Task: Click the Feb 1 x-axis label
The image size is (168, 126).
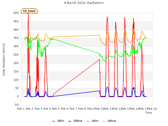Action: coord(21,109)
